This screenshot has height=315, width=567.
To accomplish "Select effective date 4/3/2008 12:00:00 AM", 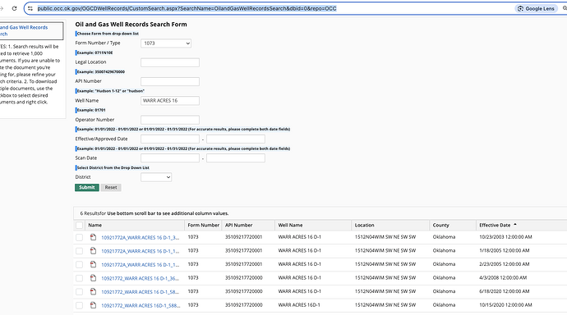I will click(x=503, y=278).
